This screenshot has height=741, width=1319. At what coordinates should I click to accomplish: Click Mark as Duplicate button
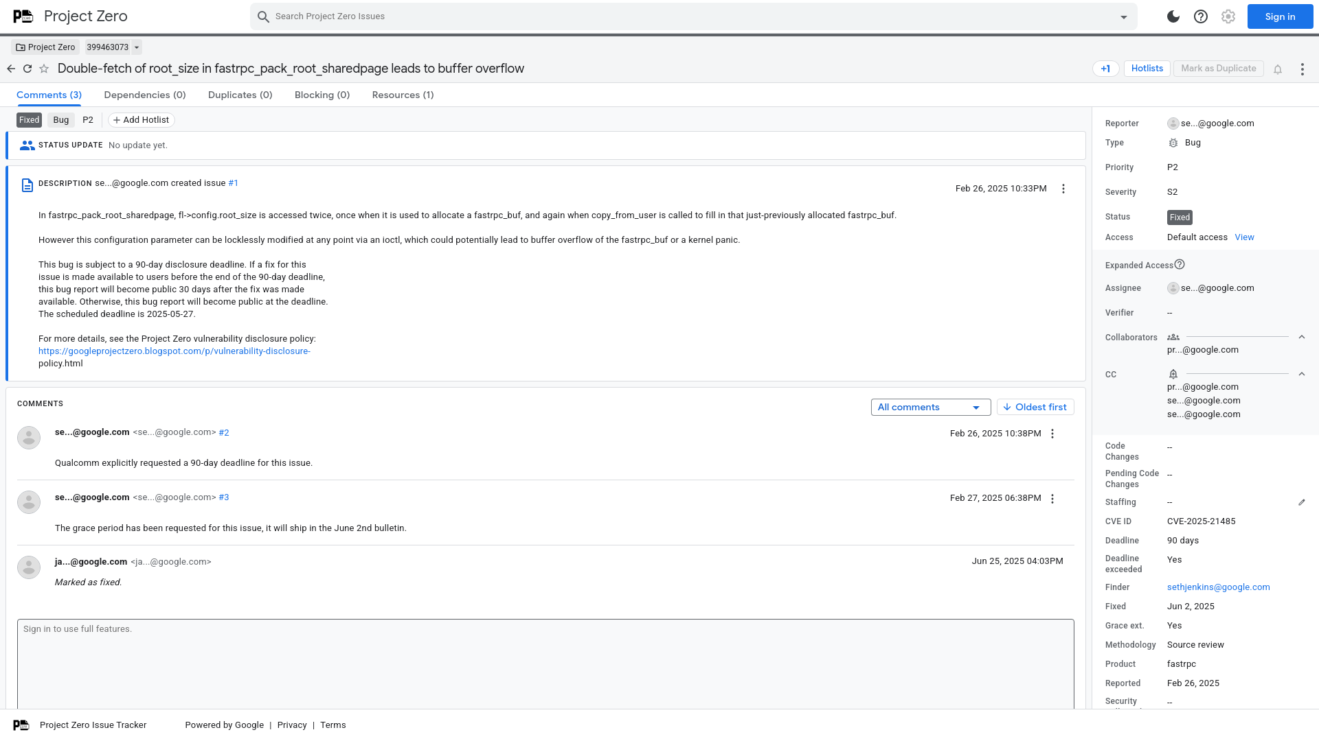[1218, 69]
